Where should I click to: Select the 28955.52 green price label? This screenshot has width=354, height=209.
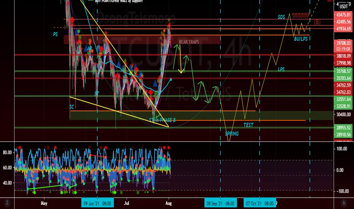[344, 128]
